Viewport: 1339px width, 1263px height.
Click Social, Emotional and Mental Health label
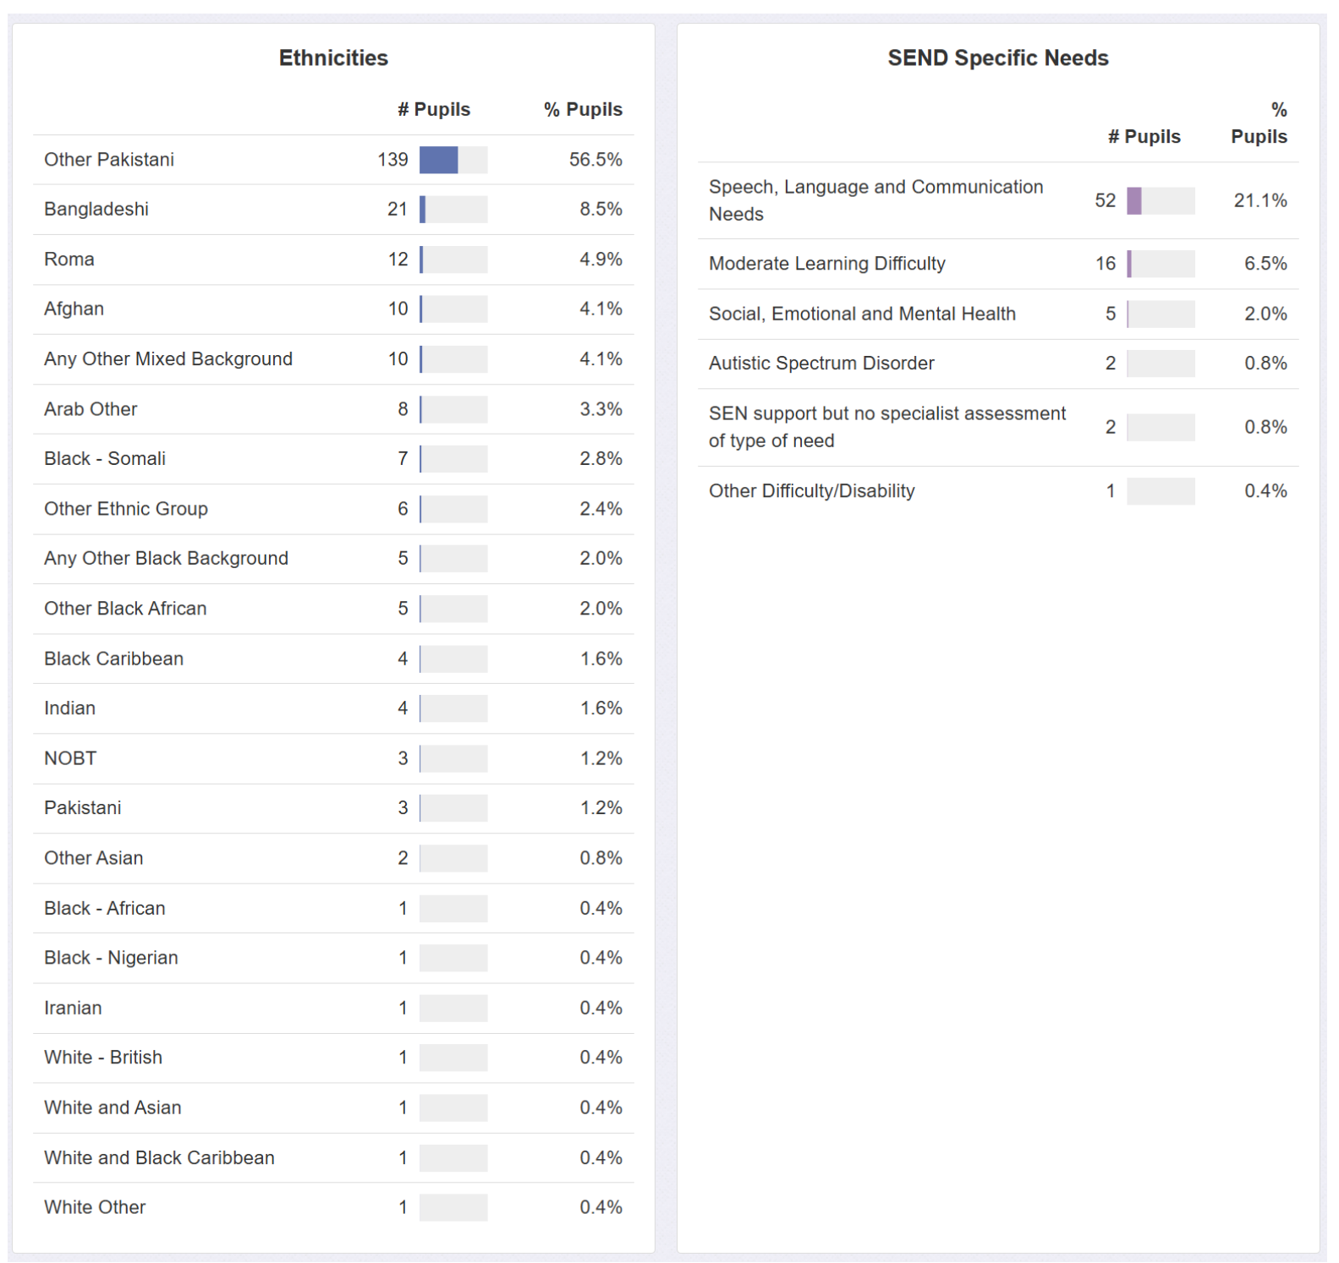(861, 314)
